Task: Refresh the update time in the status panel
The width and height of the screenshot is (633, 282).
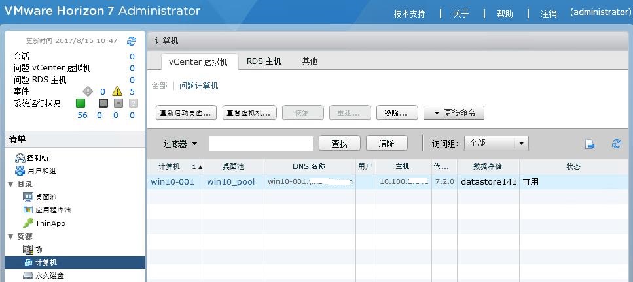Action: (132, 40)
